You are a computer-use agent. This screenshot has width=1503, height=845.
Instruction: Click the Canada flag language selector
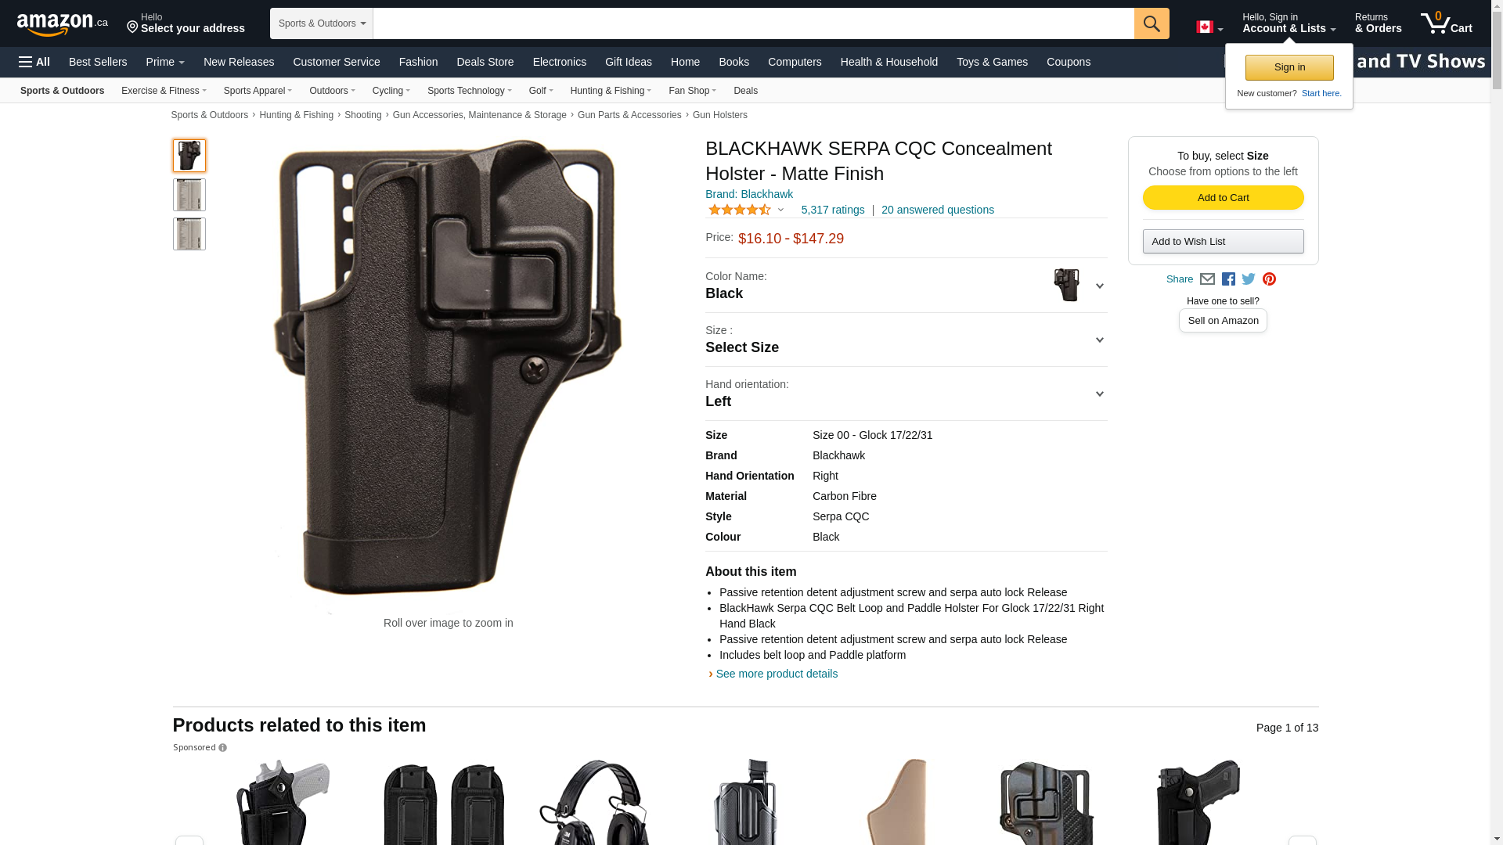(1209, 27)
